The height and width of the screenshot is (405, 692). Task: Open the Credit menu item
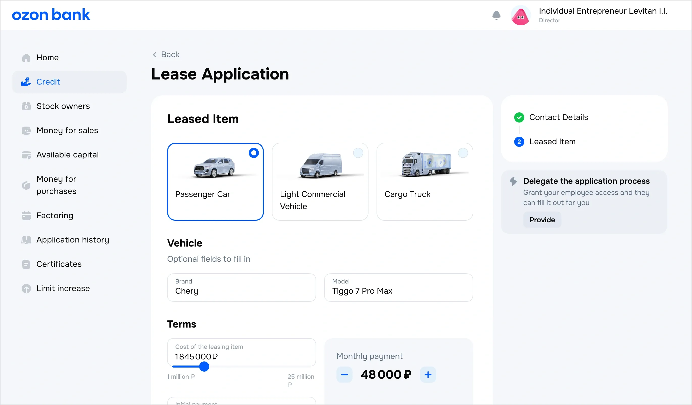pos(69,82)
